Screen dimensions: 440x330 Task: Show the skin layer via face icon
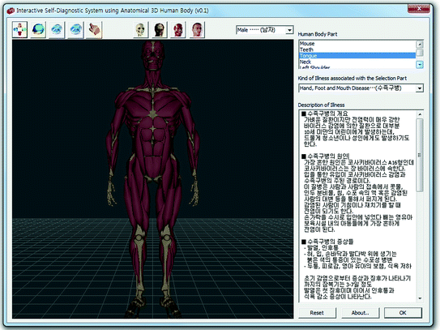point(197,29)
